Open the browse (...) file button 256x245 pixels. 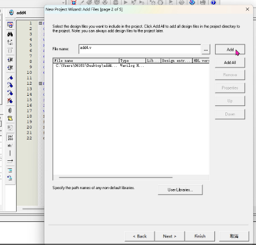coord(206,50)
